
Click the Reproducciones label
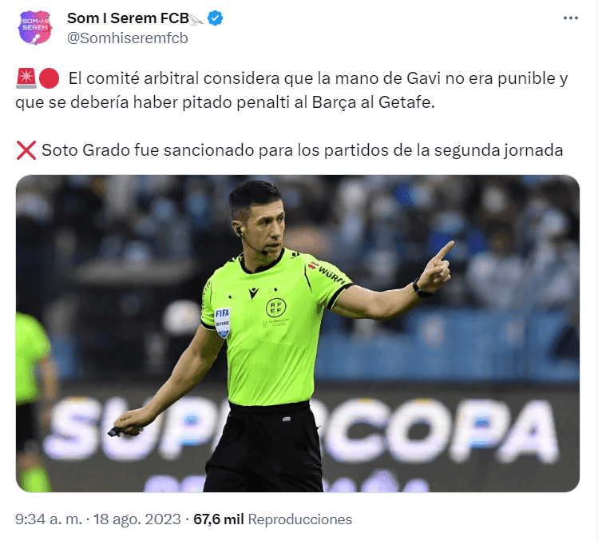click(300, 519)
